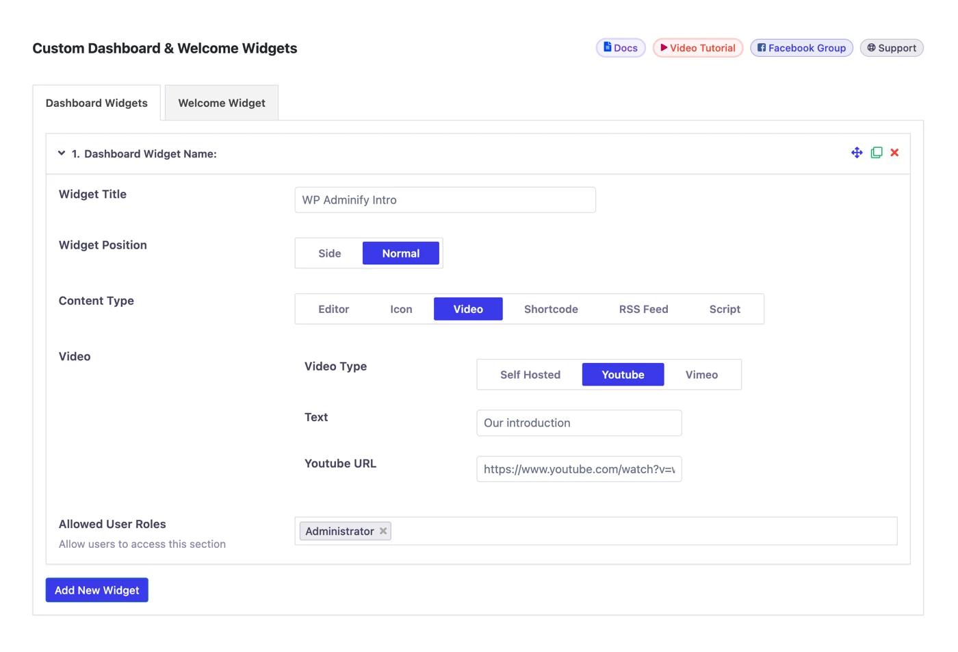The width and height of the screenshot is (958, 652).
Task: Delete widget with the red X icon
Action: [x=894, y=153]
